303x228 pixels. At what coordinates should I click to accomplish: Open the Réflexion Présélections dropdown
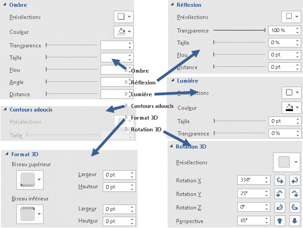(291, 17)
